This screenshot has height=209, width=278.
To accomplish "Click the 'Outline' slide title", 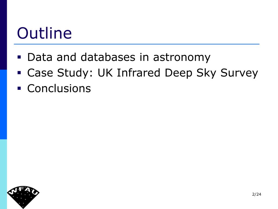I will [x=44, y=33].
